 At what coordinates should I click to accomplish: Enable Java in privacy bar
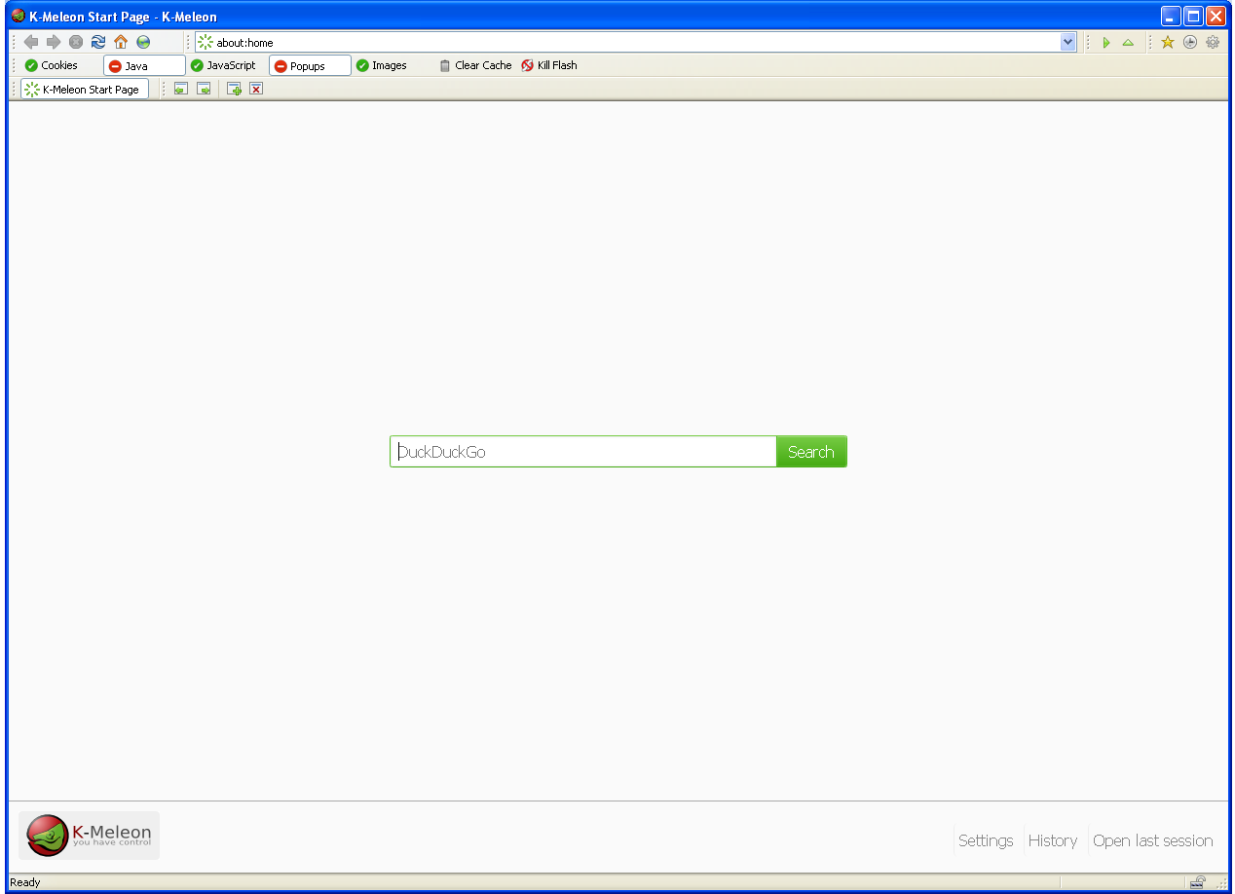click(144, 65)
